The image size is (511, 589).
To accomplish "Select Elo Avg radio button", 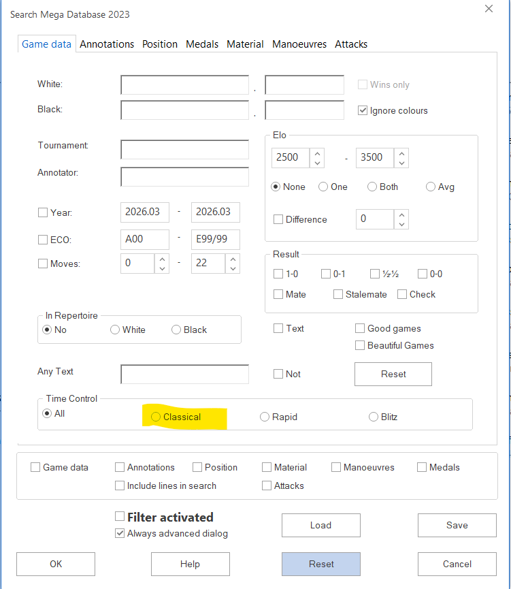I will point(430,187).
